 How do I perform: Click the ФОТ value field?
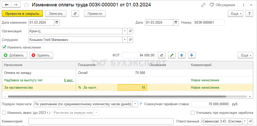(x=138, y=55)
